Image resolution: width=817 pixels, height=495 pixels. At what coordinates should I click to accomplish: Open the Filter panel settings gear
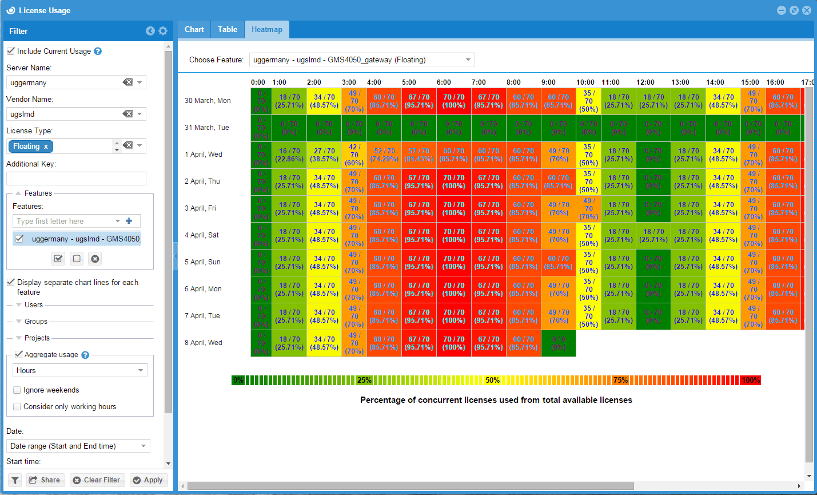(163, 31)
